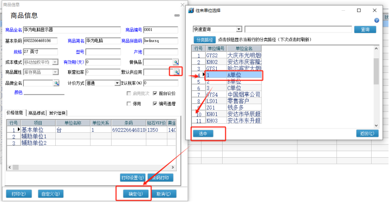The image size is (389, 202).
Task: Select the C单位 row in the unit list
Action: pos(227,88)
